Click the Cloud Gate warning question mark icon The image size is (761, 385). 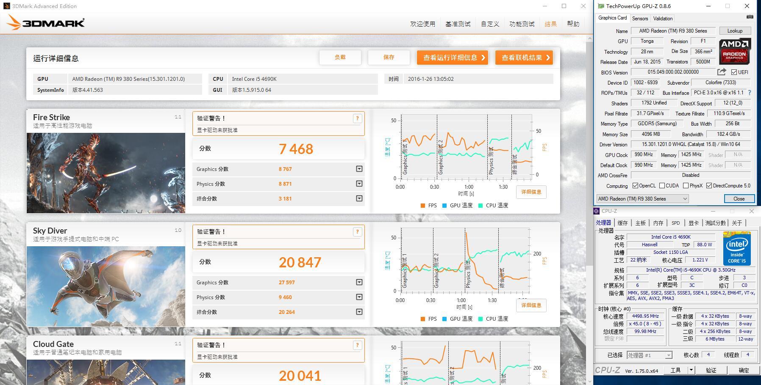[357, 345]
